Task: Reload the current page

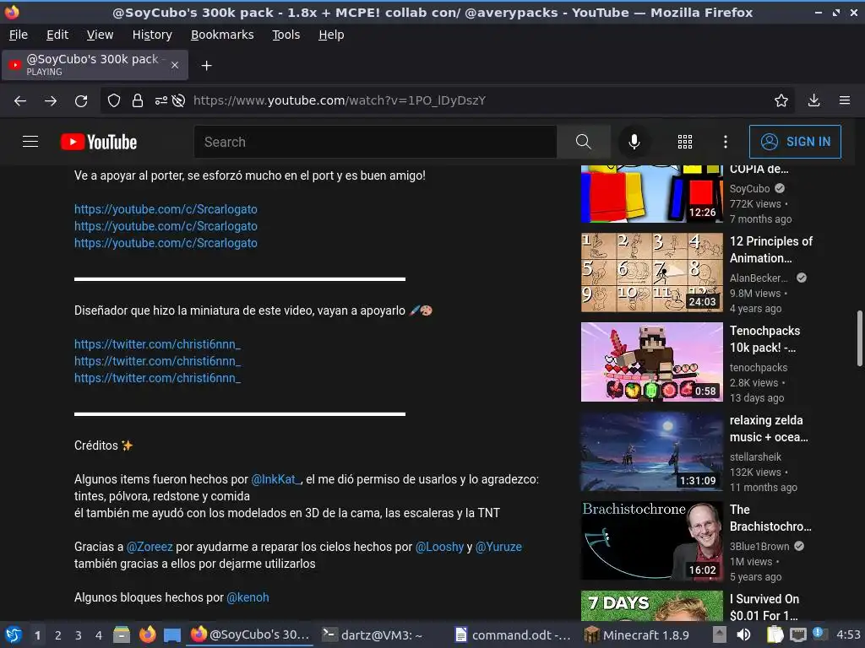Action: coord(81,101)
